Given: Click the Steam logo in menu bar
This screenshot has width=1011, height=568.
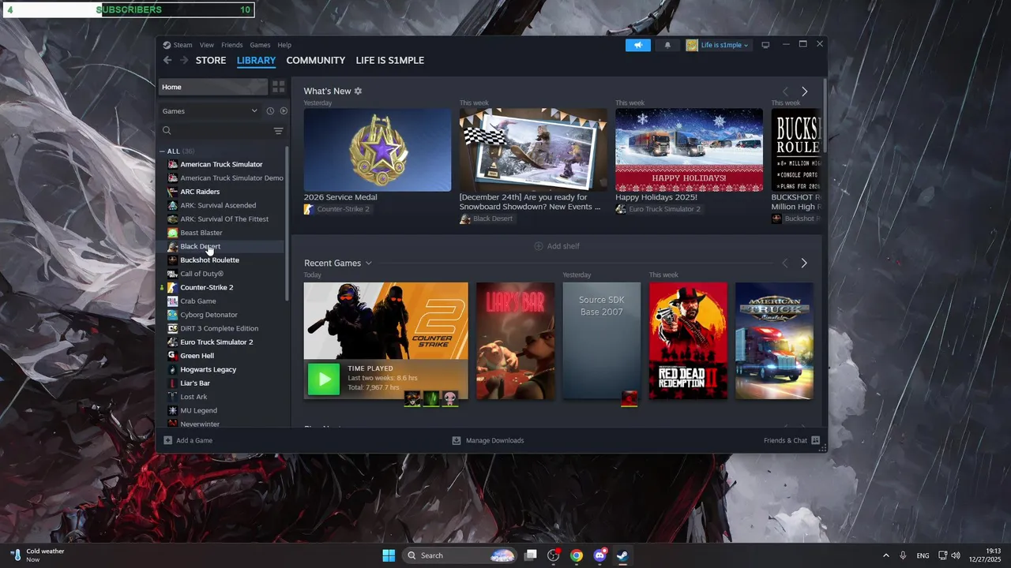Looking at the screenshot, I should (x=167, y=45).
